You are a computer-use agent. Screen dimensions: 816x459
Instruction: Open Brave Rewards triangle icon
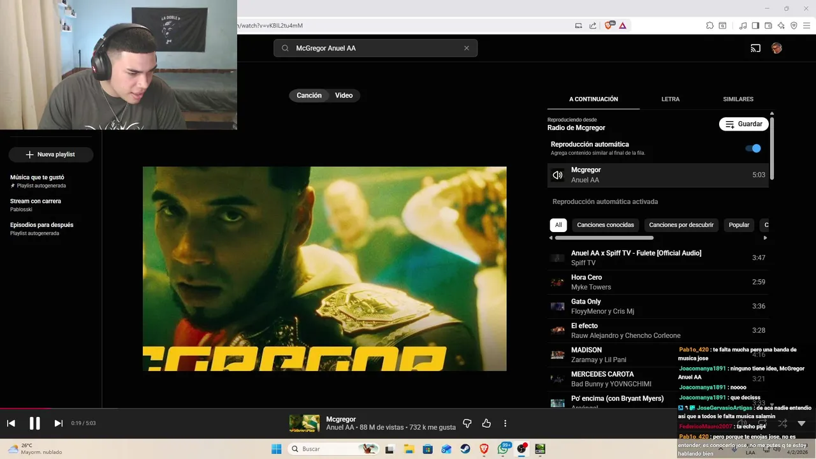pos(622,25)
